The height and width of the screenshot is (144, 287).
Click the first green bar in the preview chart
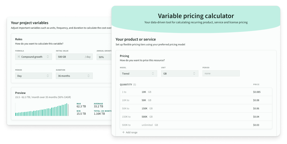(x=16, y=114)
